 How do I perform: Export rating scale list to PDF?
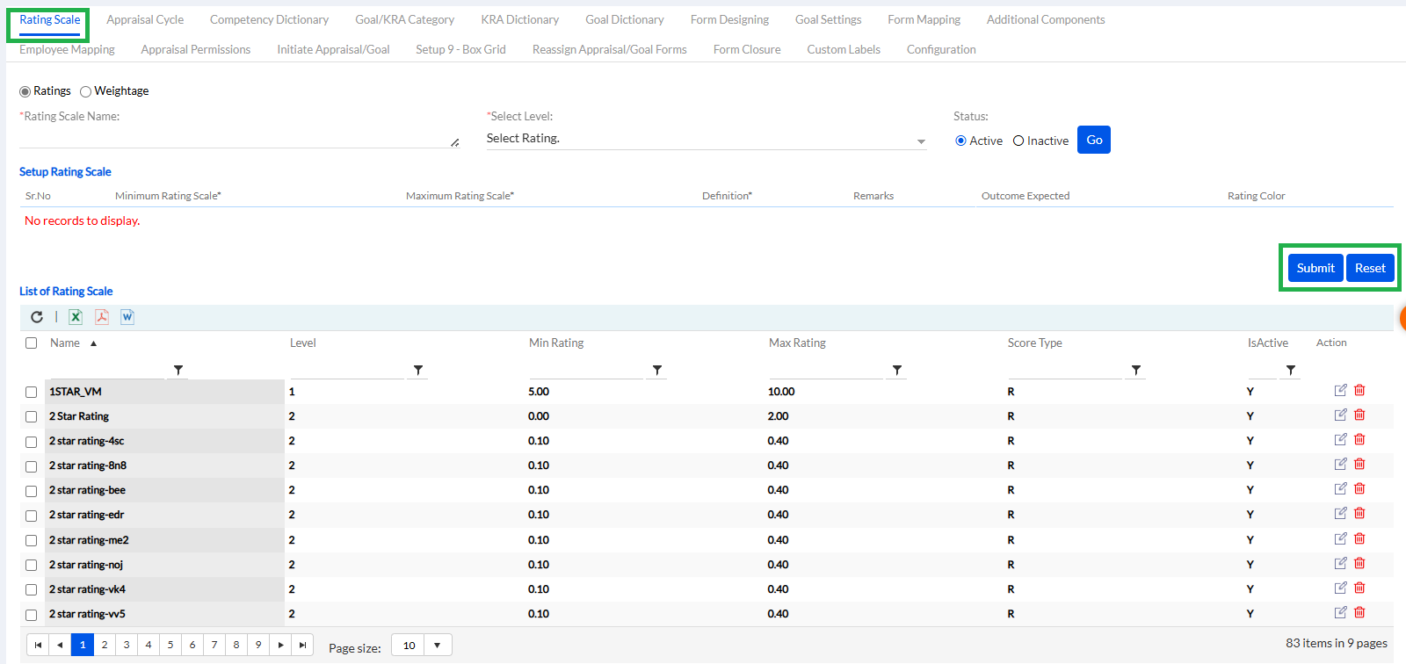coord(102,317)
